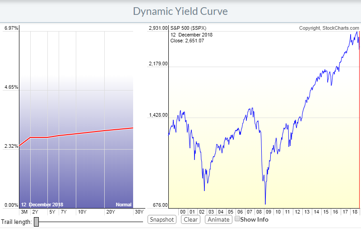361x232 pixels.
Task: Click the Normal label on yield chart
Action: tap(123, 205)
